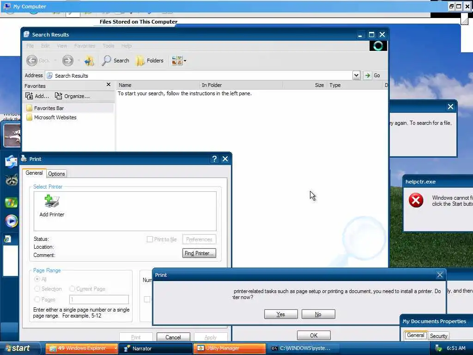This screenshot has width=473, height=355.
Task: Sort by the Name column header
Action: pos(158,85)
